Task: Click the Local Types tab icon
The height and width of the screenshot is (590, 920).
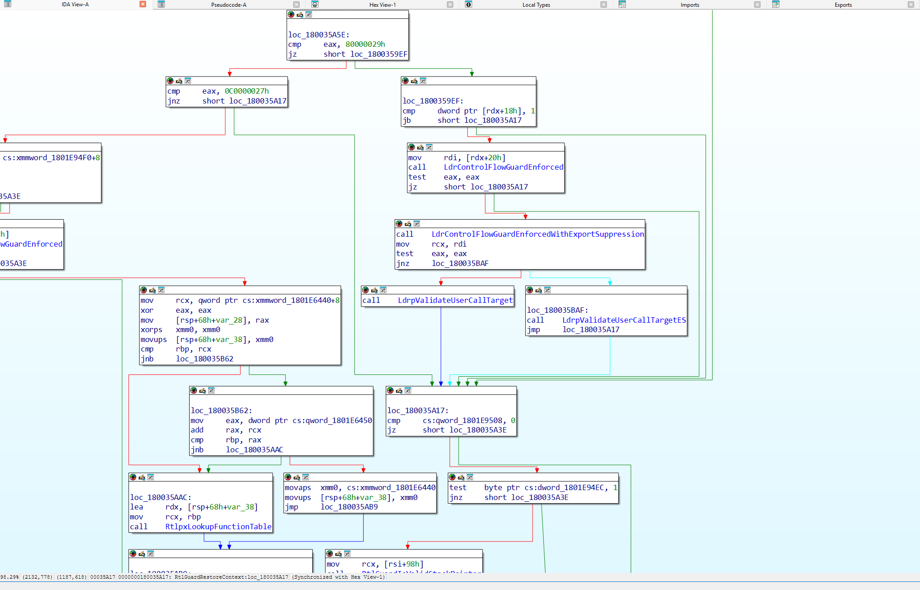Action: 469,5
